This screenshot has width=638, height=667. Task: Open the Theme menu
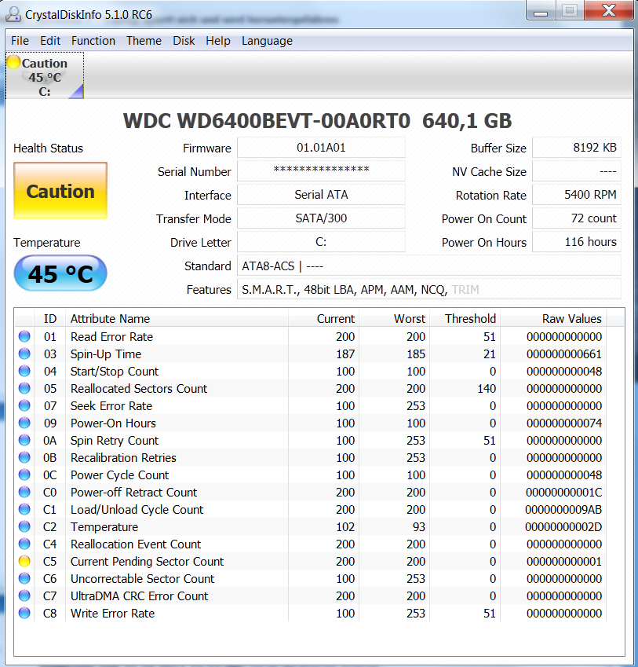[x=144, y=41]
